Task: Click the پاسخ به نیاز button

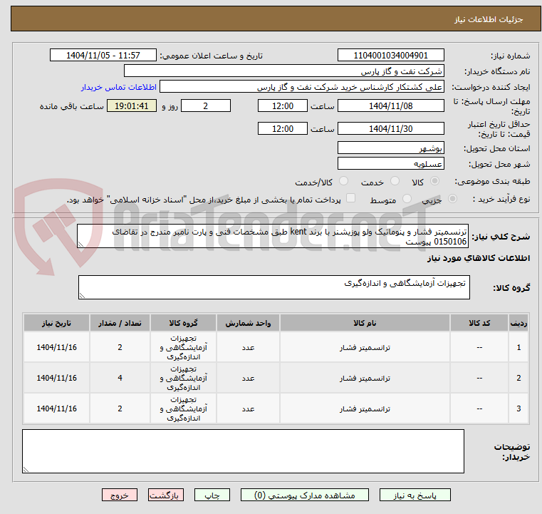Action: tap(415, 495)
